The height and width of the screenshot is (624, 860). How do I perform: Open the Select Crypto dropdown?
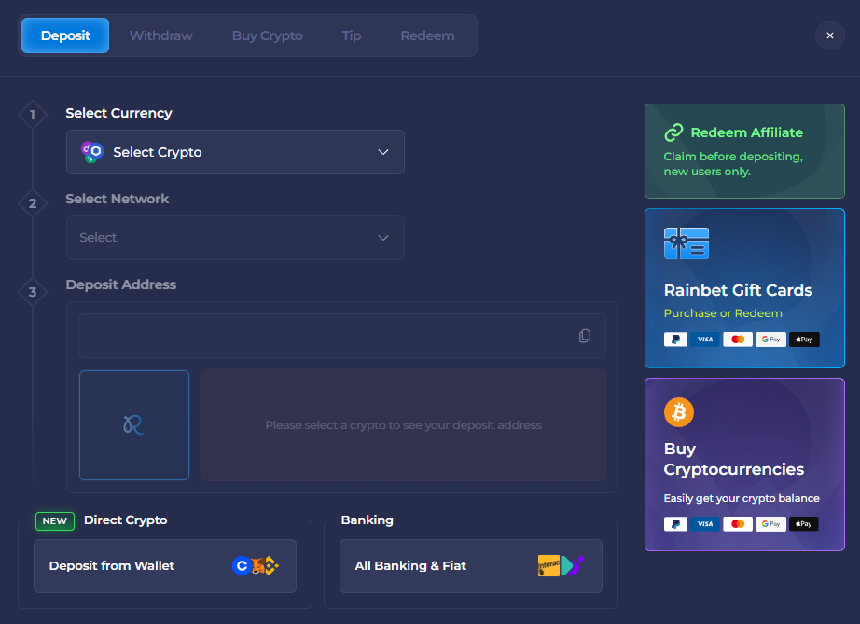[x=234, y=152]
